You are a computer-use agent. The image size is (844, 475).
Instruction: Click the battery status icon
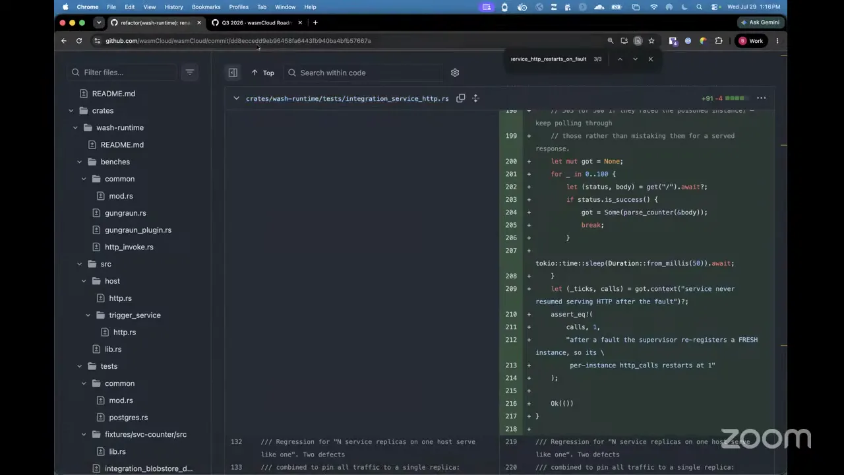[618, 7]
